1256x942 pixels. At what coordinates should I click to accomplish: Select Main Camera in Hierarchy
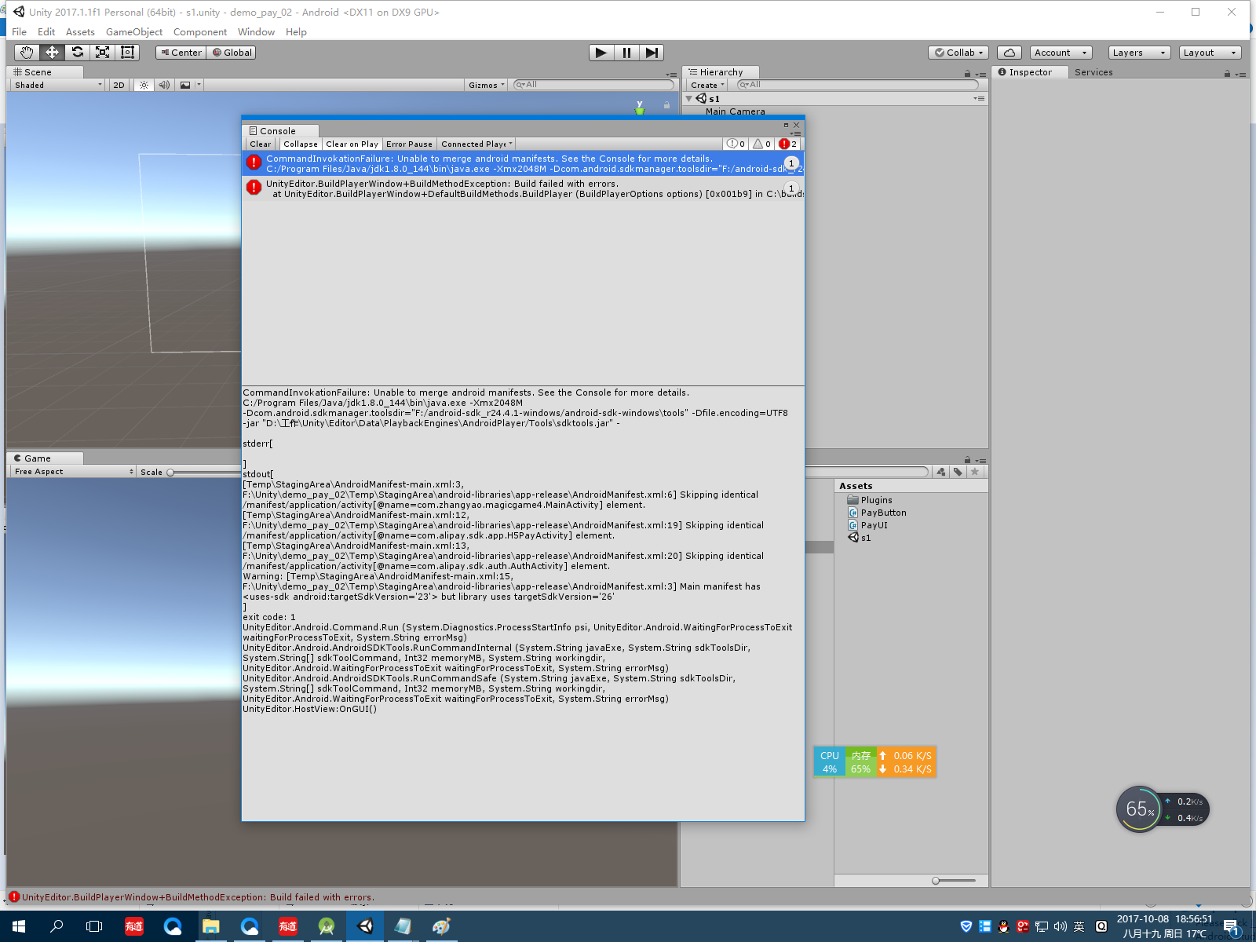735,111
